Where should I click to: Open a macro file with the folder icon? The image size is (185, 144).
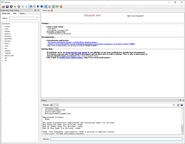coord(3,7)
